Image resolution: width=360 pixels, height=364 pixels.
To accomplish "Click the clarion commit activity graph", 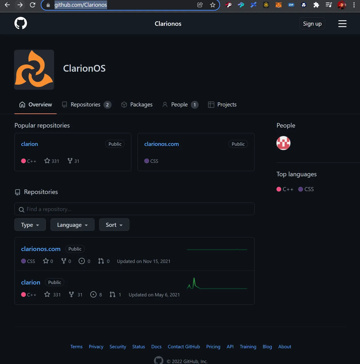I will pyautogui.click(x=217, y=284).
